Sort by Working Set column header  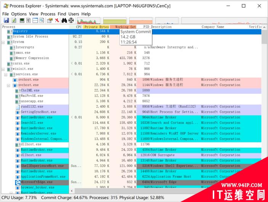123,27
